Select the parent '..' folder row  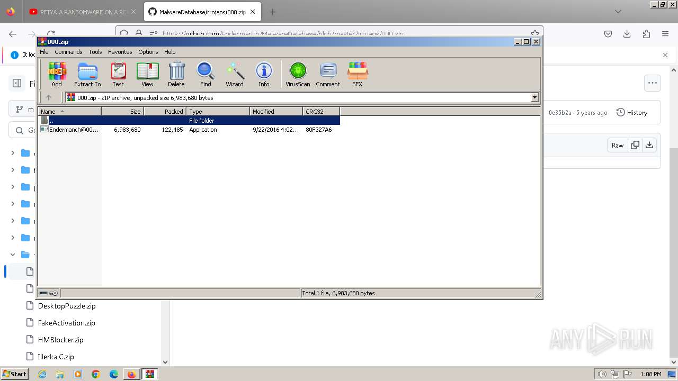(189, 121)
